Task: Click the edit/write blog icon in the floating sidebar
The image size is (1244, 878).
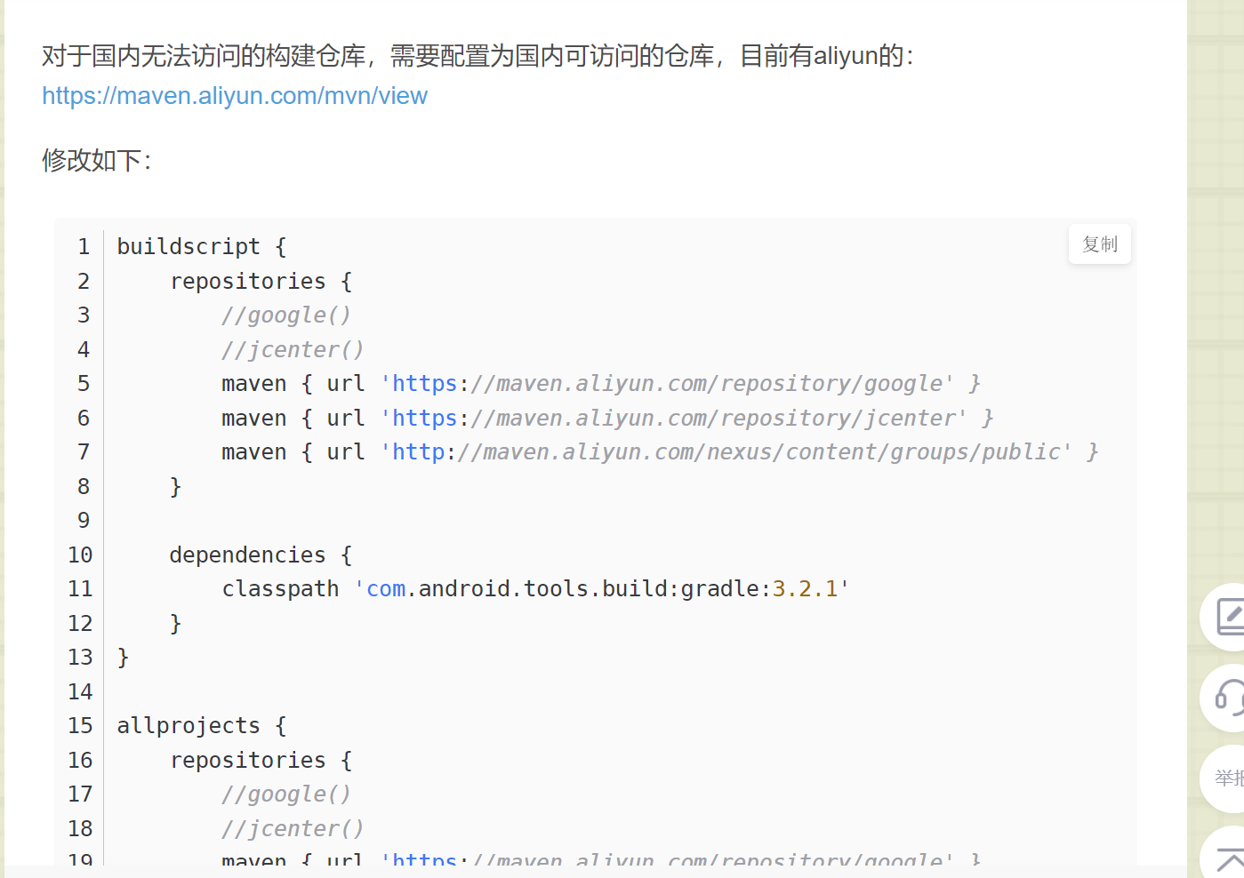Action: (1232, 618)
